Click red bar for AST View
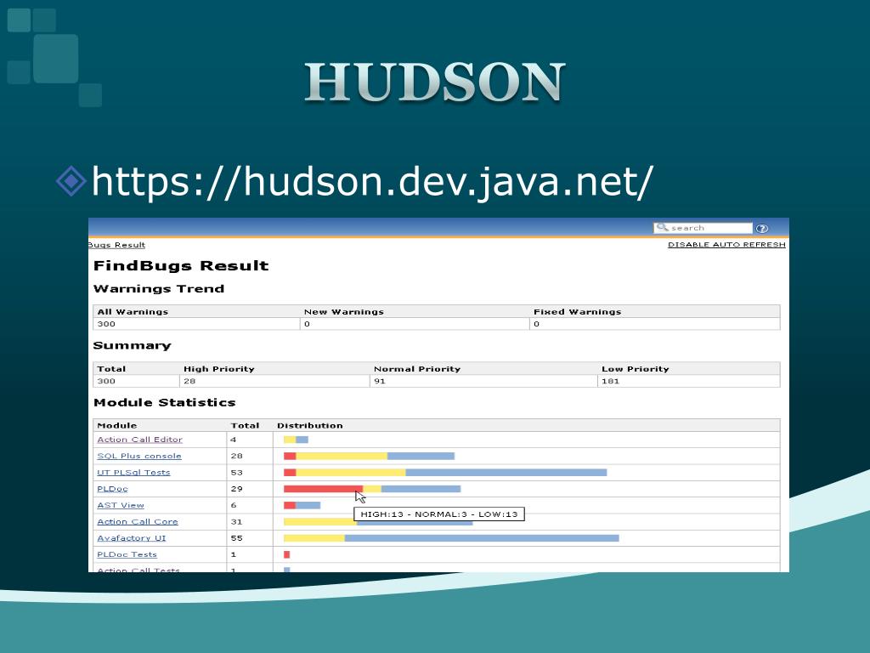870x653 pixels. (290, 505)
